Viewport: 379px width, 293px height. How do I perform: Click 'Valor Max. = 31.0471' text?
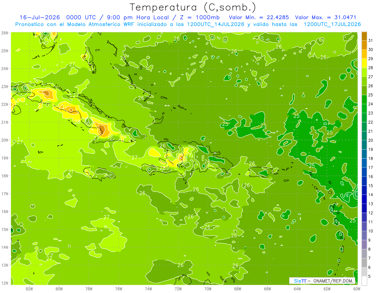[325, 17]
